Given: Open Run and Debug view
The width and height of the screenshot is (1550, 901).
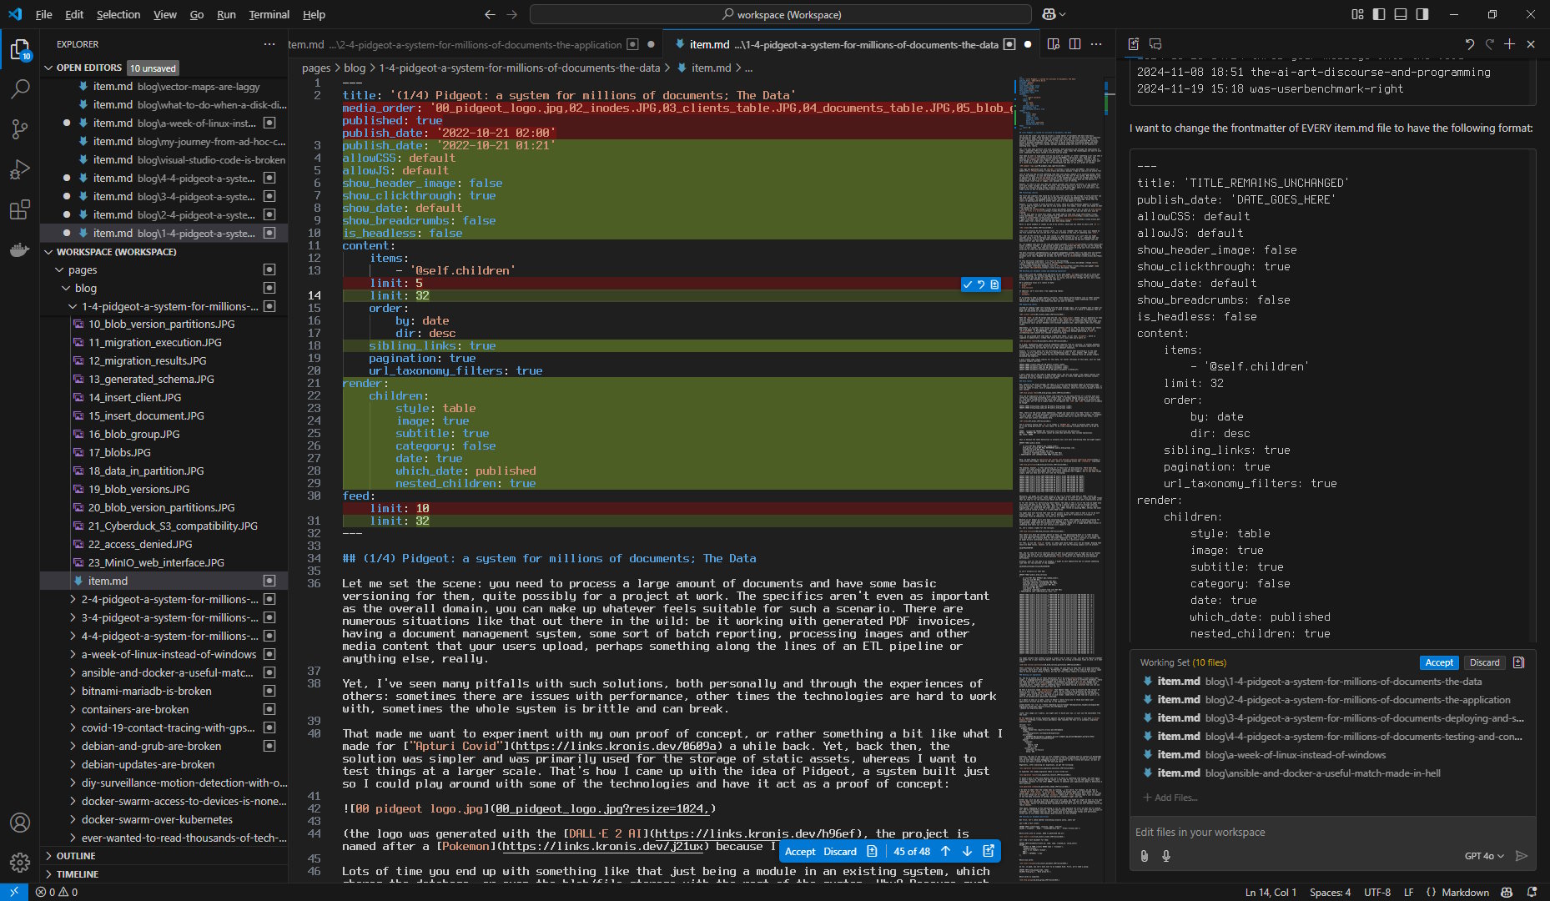Looking at the screenshot, I should pyautogui.click(x=20, y=169).
